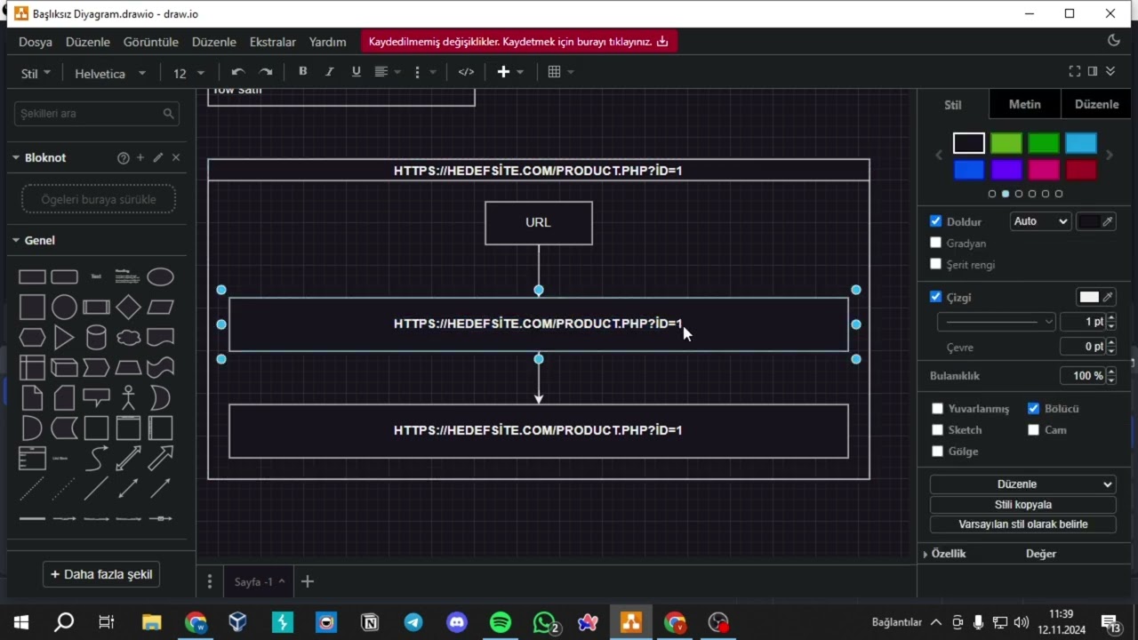Screen dimensions: 1138x640
Task: Select the triangle shape
Action: (x=64, y=338)
